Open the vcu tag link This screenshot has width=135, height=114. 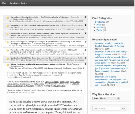50,75
